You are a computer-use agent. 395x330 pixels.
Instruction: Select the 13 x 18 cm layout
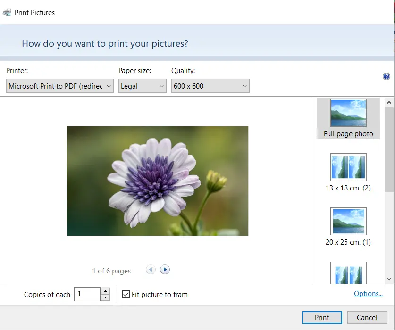tap(348, 167)
